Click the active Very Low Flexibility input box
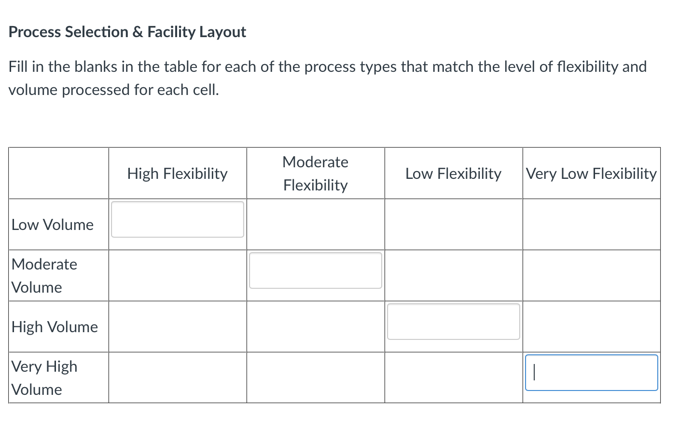 591,373
